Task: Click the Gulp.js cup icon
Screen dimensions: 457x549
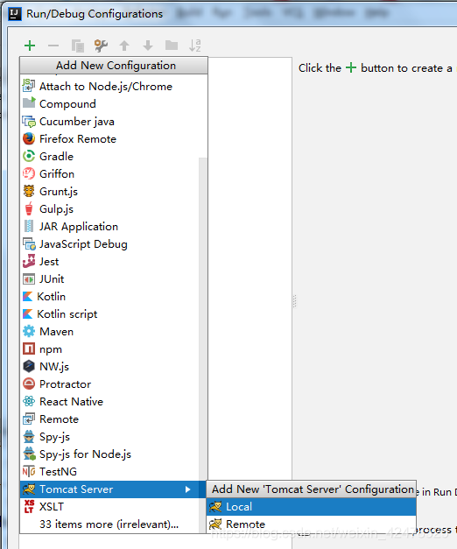Action: pos(29,208)
